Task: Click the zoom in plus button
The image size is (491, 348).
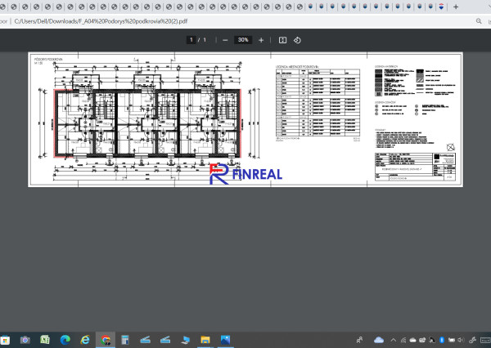Action: [x=261, y=40]
